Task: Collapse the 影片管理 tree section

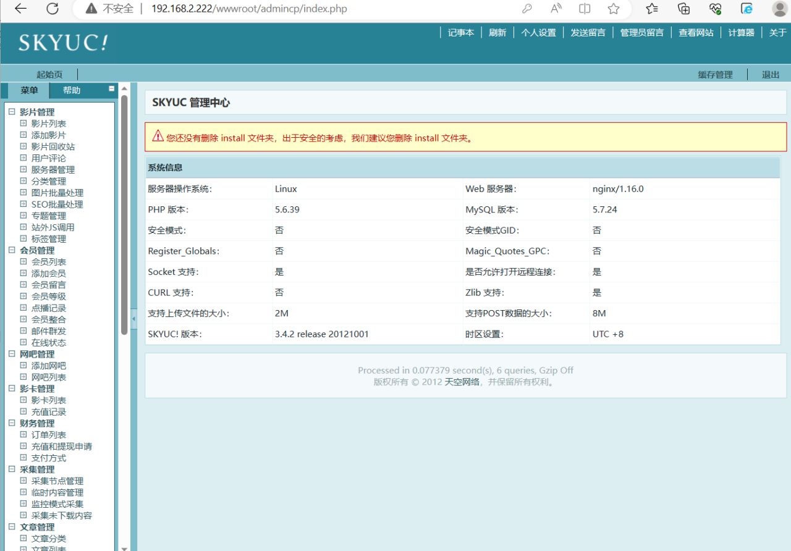Action: click(11, 112)
